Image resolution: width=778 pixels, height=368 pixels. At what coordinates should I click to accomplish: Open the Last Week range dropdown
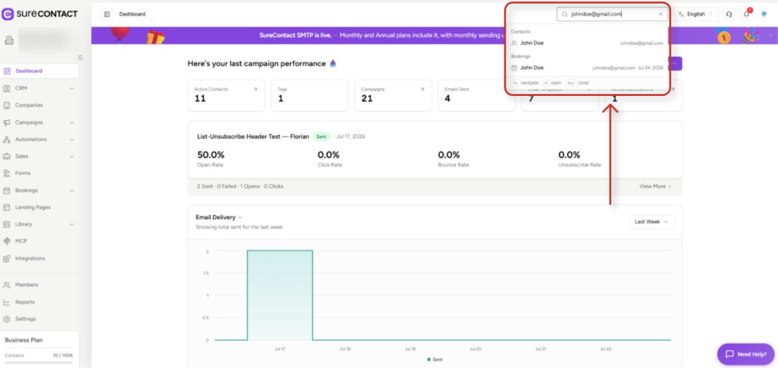coord(652,222)
